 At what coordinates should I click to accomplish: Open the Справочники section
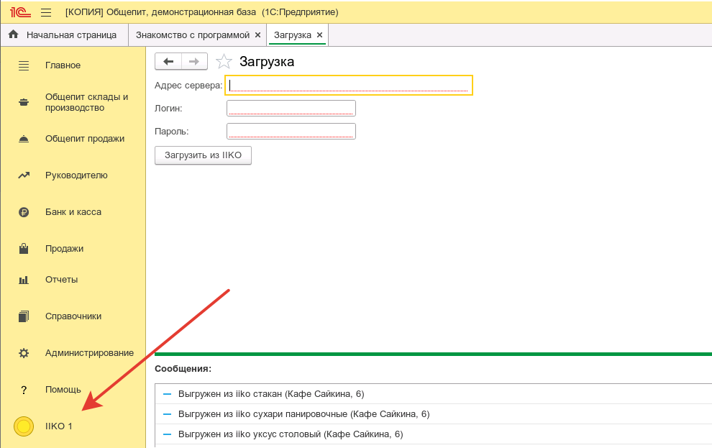[73, 316]
